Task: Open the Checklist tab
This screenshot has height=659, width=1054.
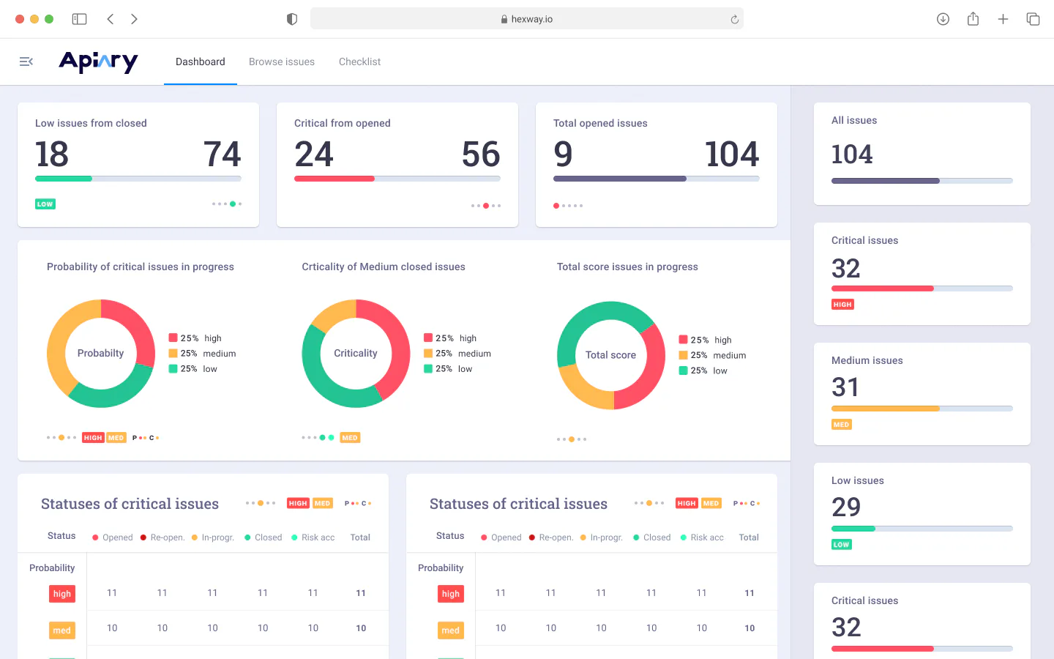Action: click(x=359, y=62)
